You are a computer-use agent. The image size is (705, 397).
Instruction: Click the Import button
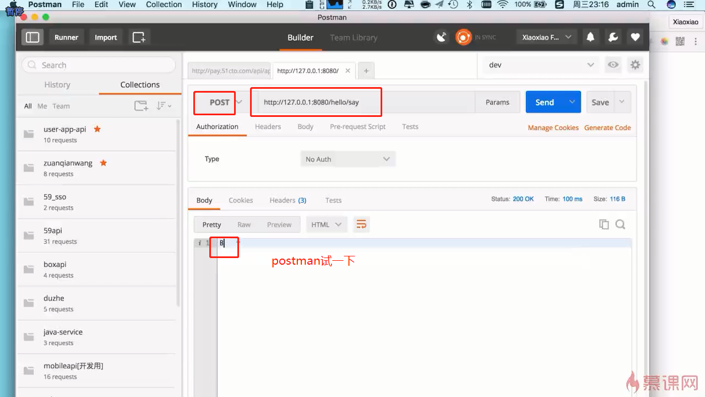click(x=106, y=37)
